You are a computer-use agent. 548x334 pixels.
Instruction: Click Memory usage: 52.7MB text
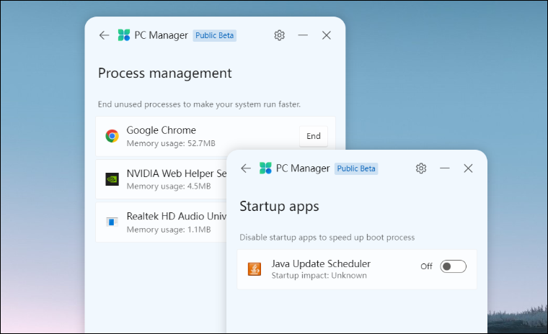(x=171, y=143)
